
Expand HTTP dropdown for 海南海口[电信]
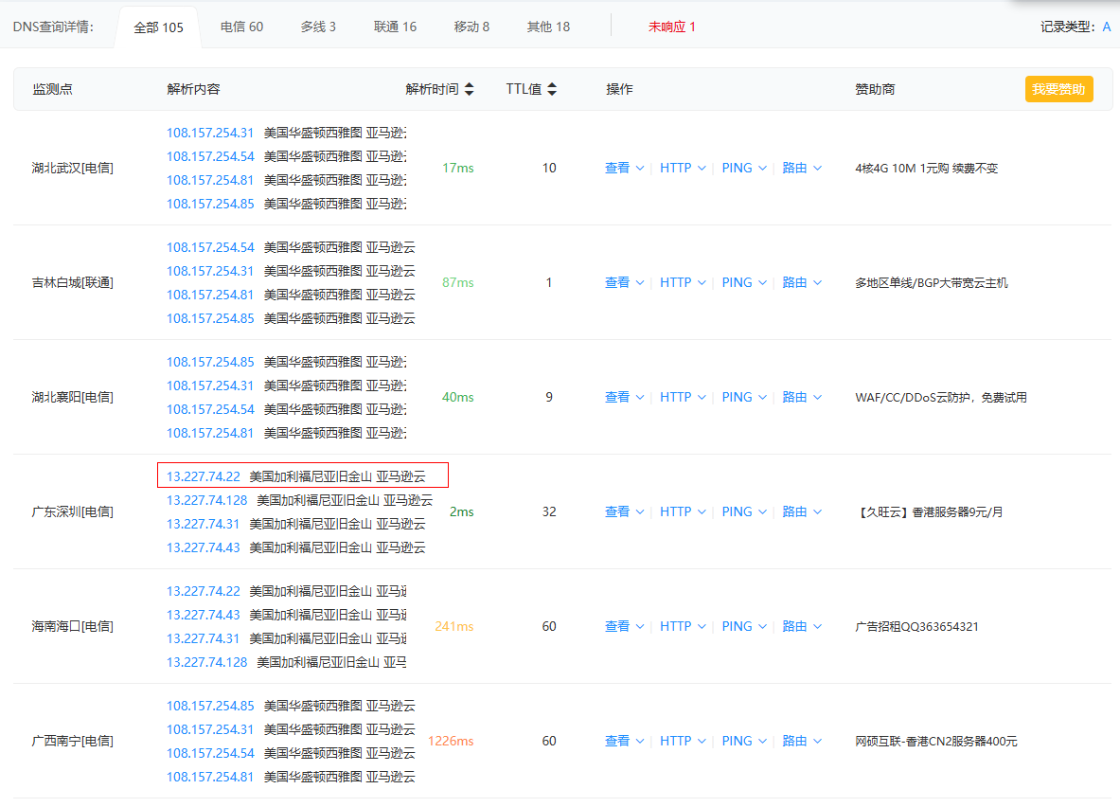(683, 626)
